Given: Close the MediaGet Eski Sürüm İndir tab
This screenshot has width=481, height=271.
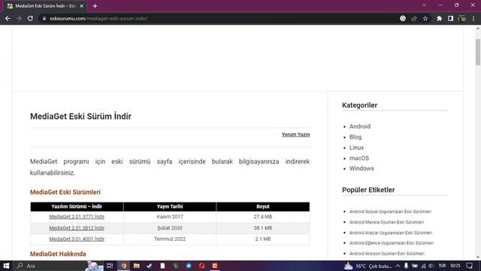Looking at the screenshot, I should pos(82,6).
